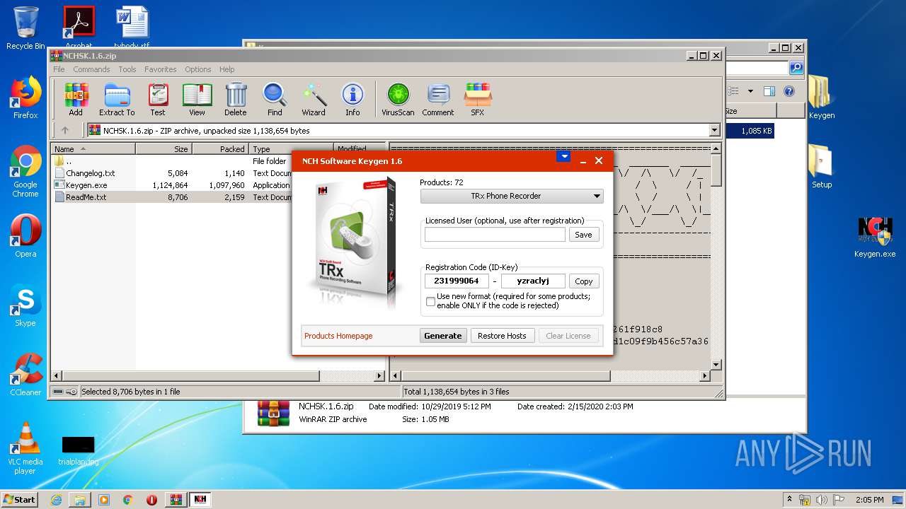Open the Commands menu

(x=91, y=69)
